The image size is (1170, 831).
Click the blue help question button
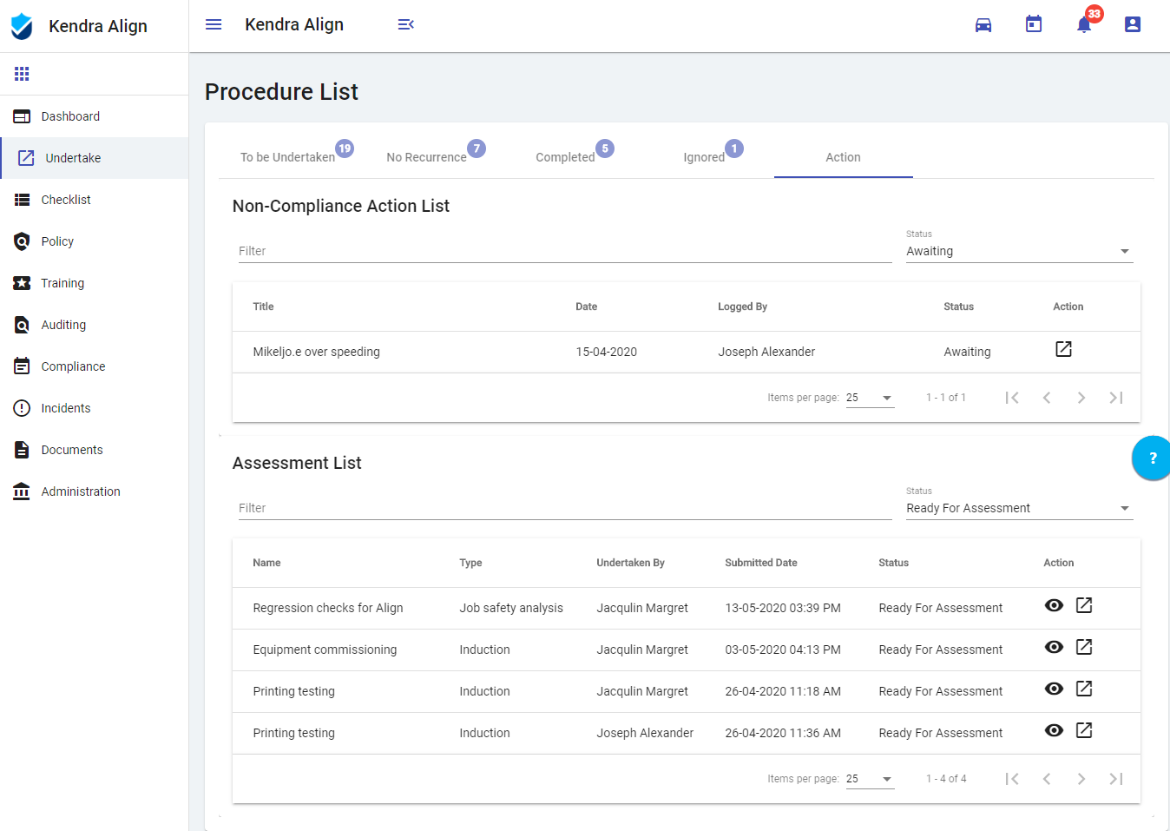(1152, 458)
